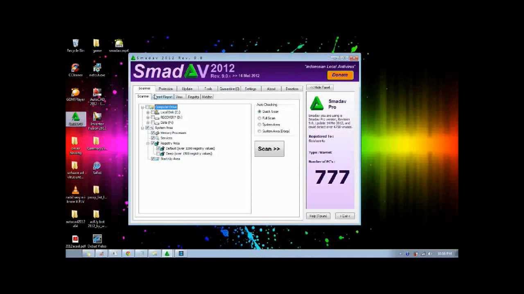
Task: Select the driver hacking folder icon
Action: pyautogui.click(x=75, y=146)
